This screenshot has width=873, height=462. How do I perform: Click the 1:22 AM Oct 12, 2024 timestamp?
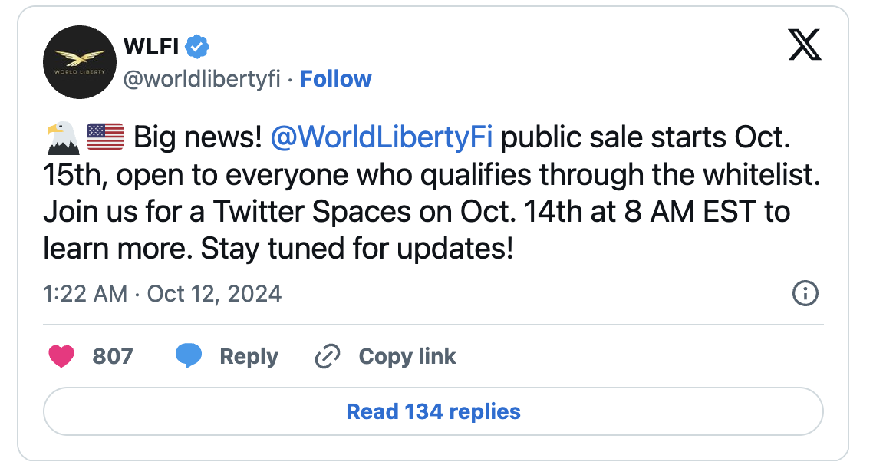coord(163,293)
